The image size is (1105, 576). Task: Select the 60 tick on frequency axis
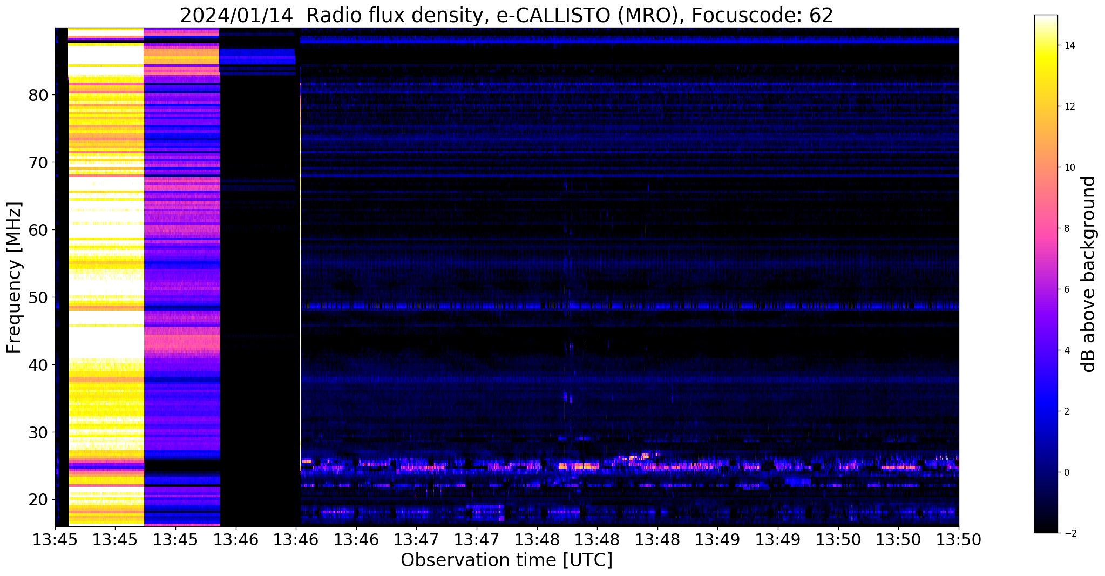click(x=39, y=230)
